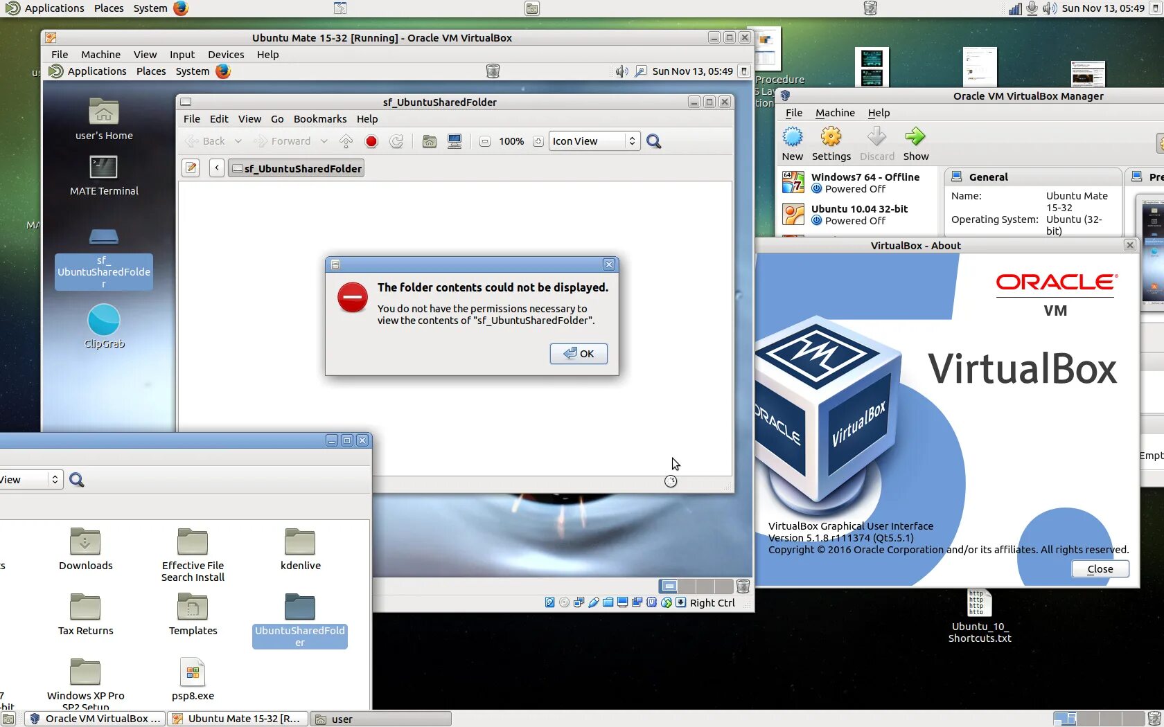This screenshot has height=727, width=1164.
Task: Open the view mode dropdown in the user window
Action: tap(31, 479)
